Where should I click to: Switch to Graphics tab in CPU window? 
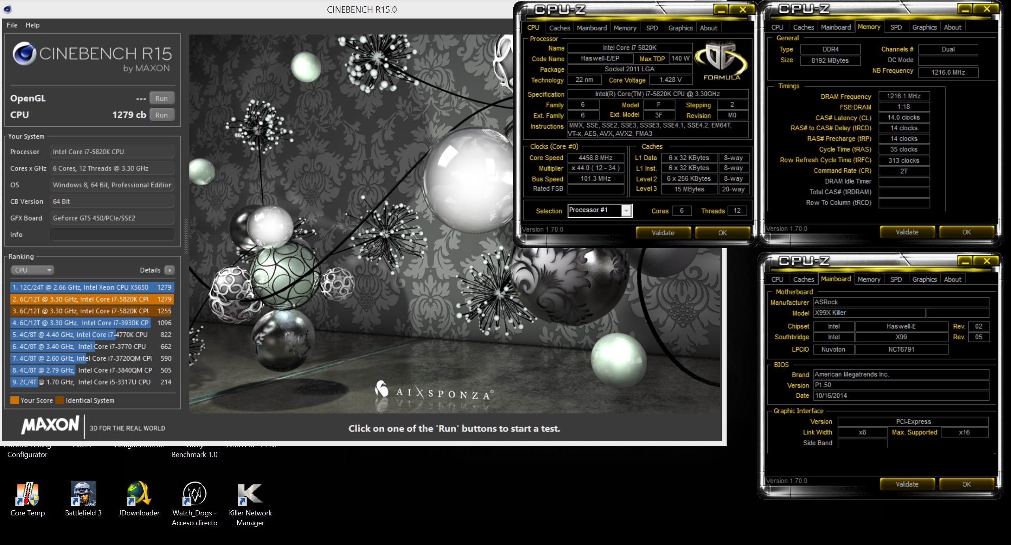pos(680,28)
